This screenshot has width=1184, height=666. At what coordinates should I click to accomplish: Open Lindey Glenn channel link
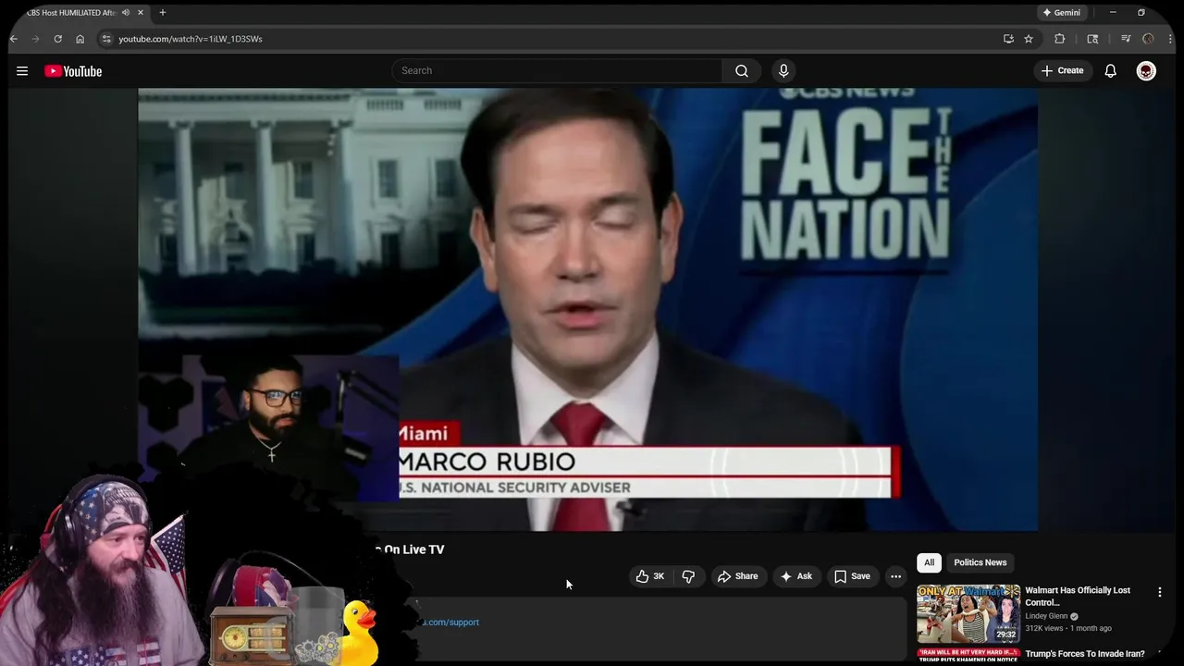[x=1046, y=616]
